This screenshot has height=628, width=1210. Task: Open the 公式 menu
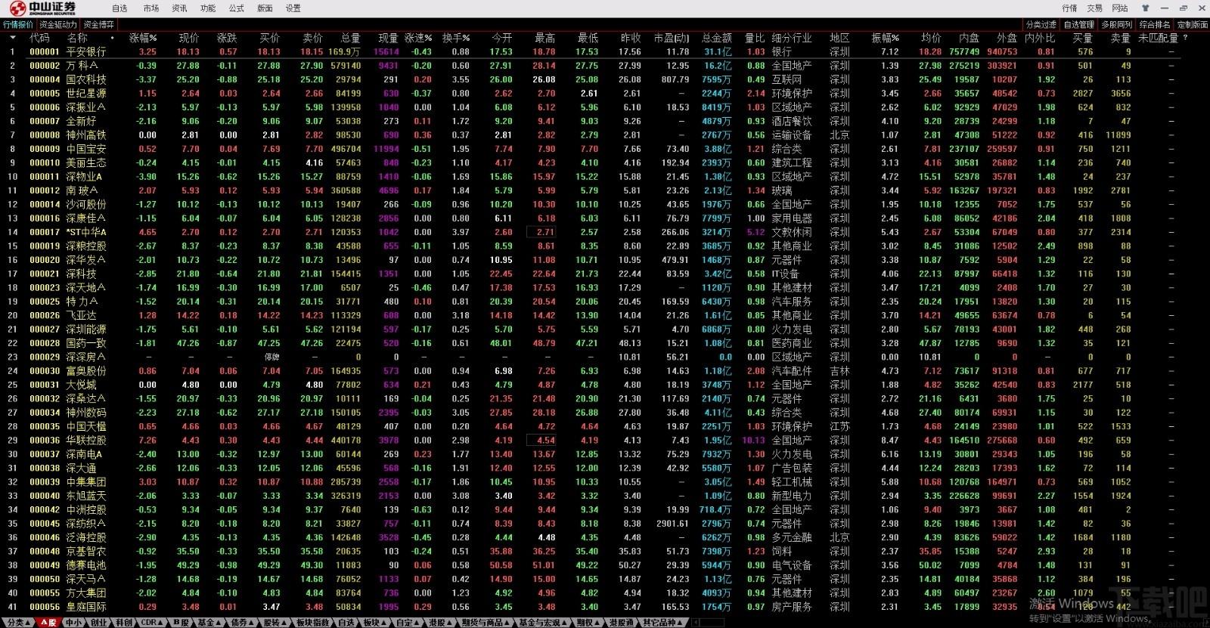coord(237,8)
